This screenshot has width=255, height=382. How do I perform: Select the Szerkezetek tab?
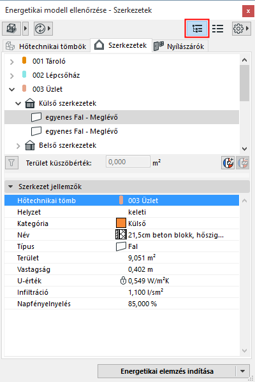pos(121,45)
